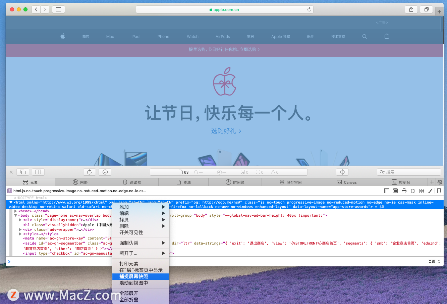Select 全部折叠 in context menu
447x304 pixels.
point(141,300)
